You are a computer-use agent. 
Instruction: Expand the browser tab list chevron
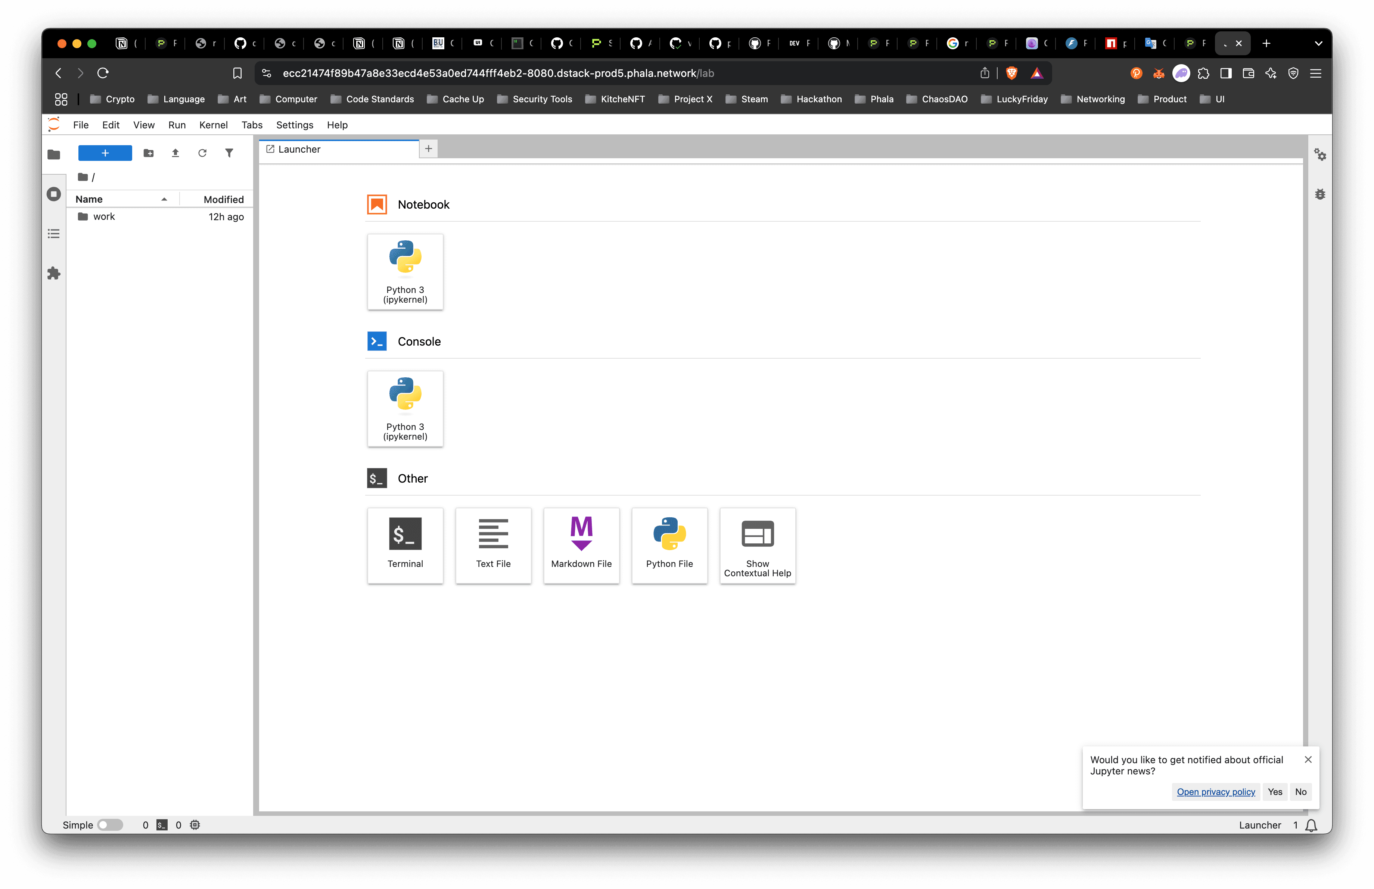(1318, 43)
